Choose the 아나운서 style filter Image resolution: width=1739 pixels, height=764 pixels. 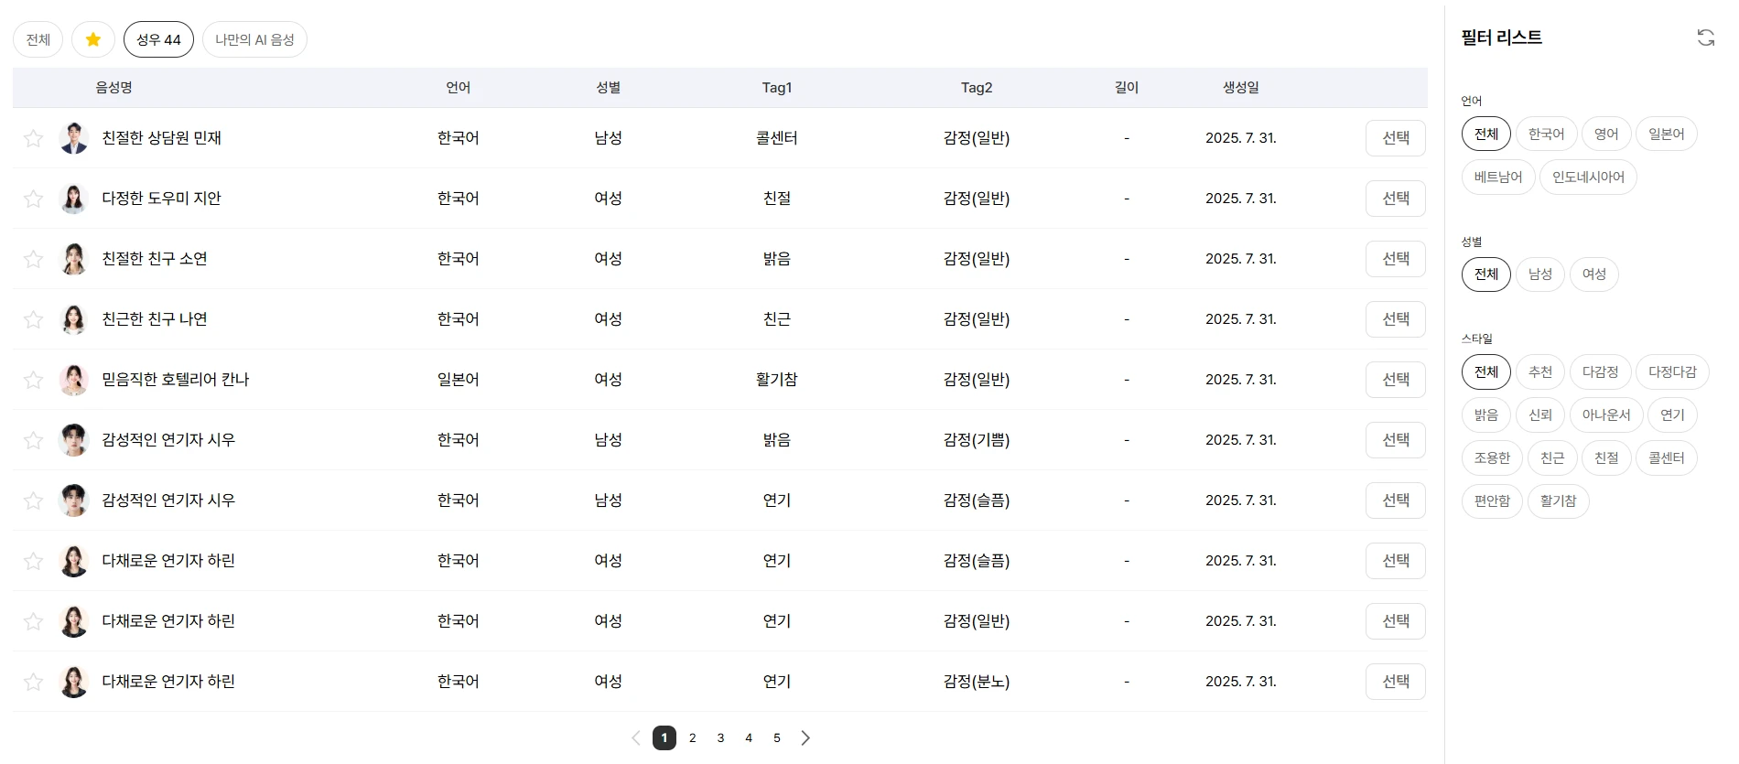point(1606,414)
